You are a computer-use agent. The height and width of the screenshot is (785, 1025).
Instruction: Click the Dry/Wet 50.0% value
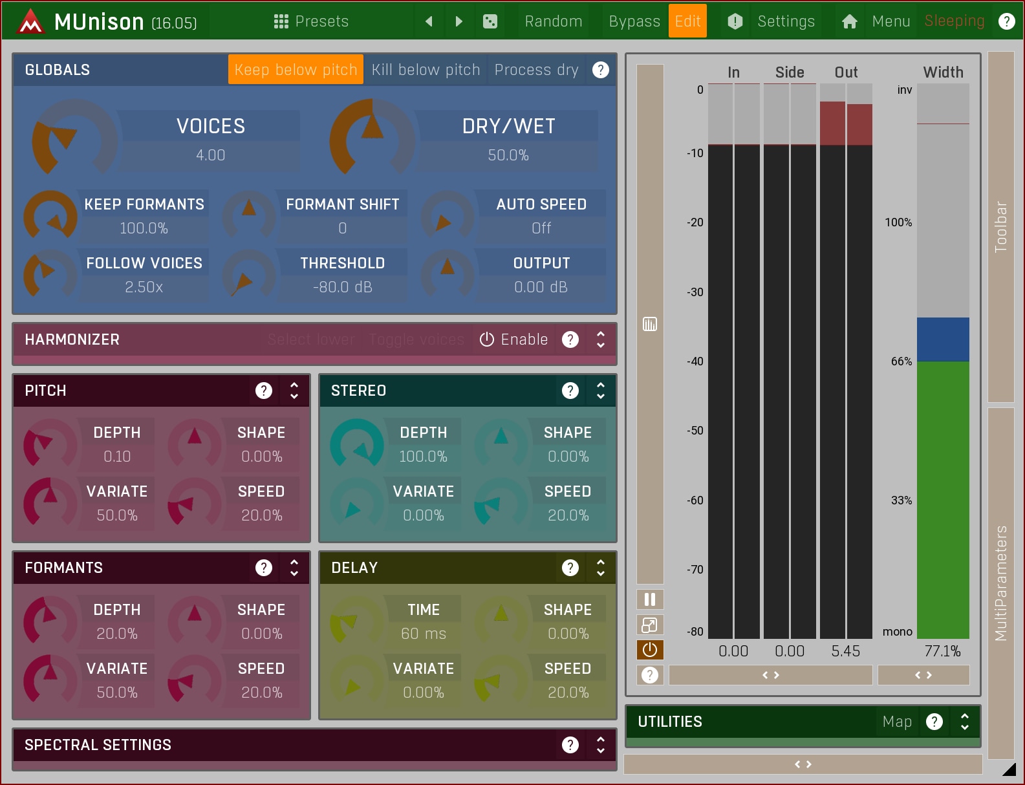(x=508, y=155)
